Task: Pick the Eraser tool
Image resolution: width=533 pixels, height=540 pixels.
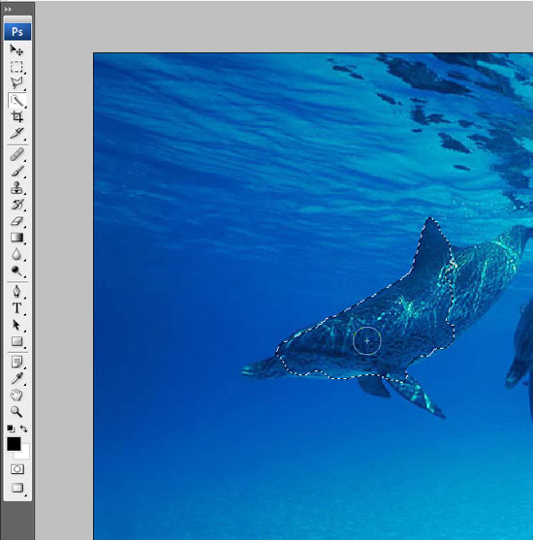Action: [16, 221]
